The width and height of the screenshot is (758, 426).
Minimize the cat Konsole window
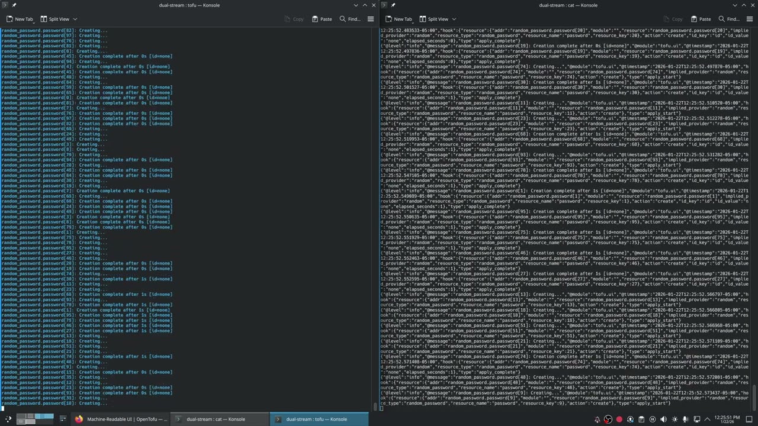pos(734,5)
